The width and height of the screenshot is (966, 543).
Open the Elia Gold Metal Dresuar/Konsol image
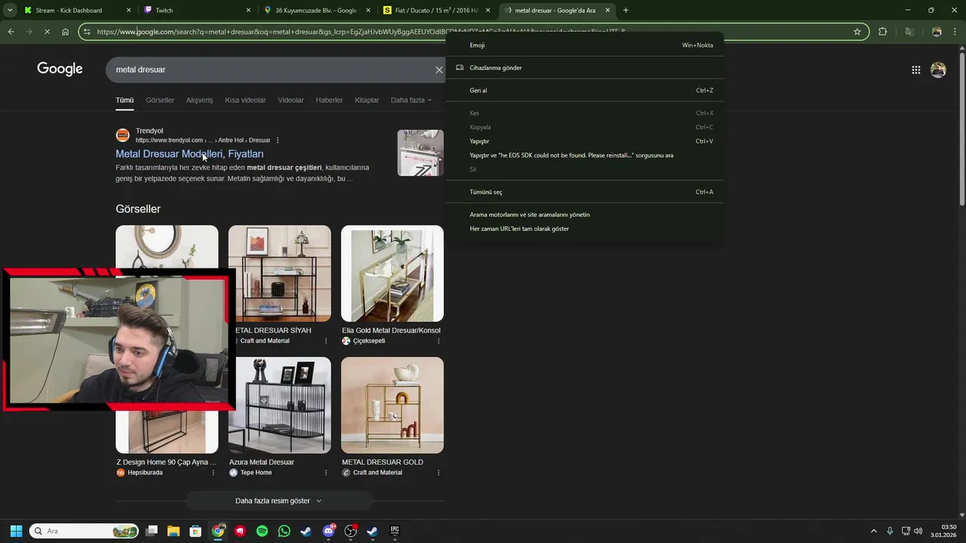[392, 273]
